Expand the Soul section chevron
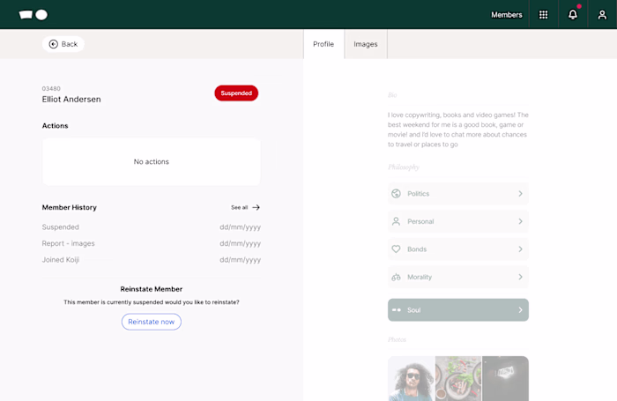Viewport: 617px width, 401px height. (520, 310)
